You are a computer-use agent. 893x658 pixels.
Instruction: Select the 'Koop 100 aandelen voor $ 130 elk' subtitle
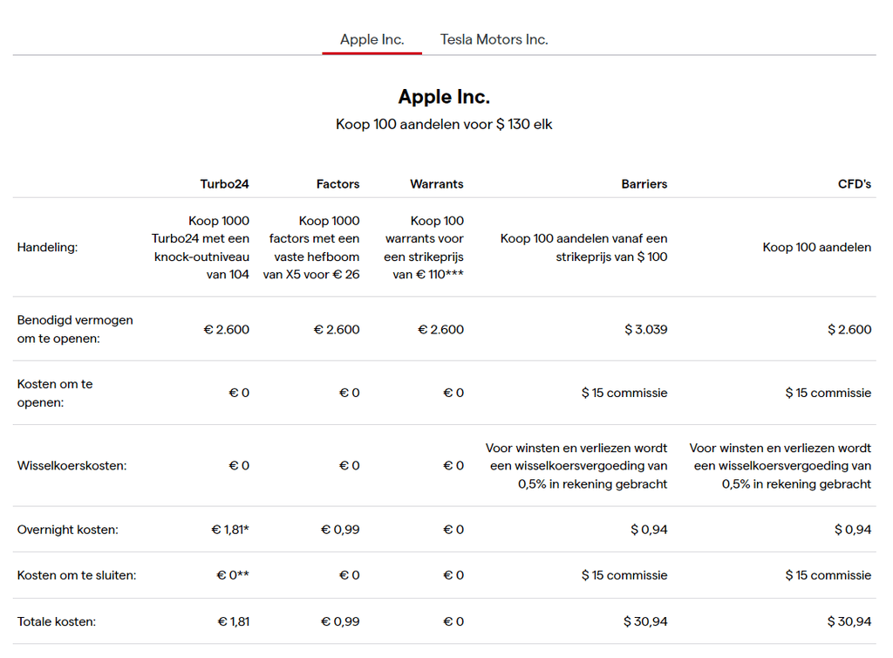444,124
